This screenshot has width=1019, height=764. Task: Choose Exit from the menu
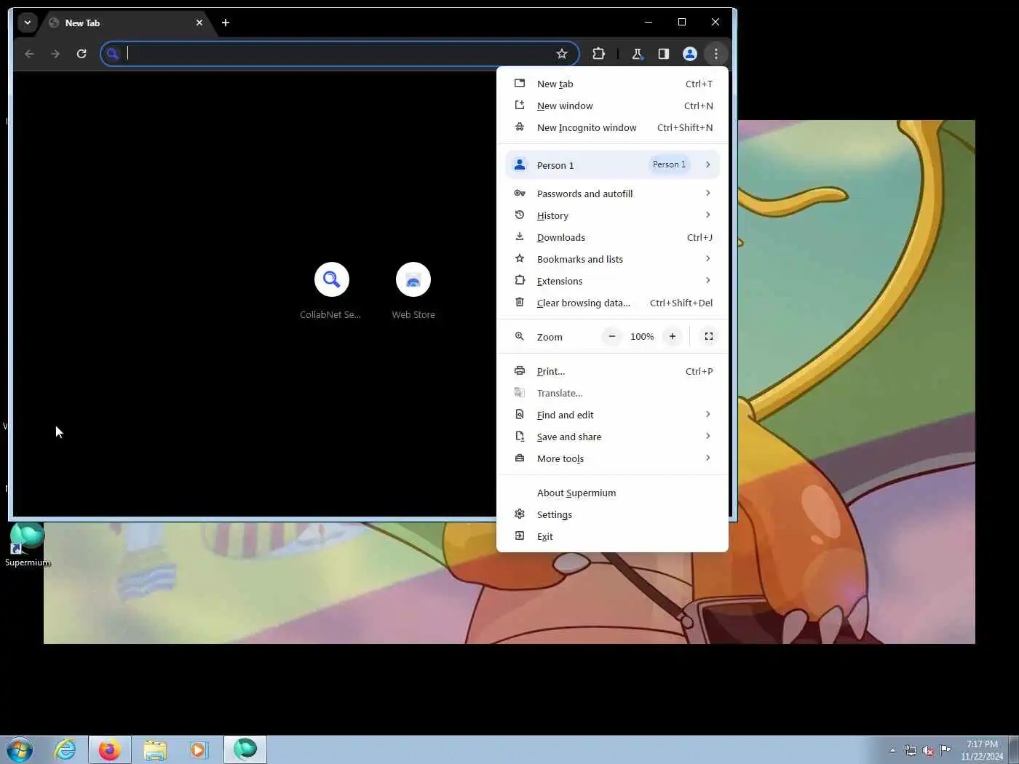[612, 536]
